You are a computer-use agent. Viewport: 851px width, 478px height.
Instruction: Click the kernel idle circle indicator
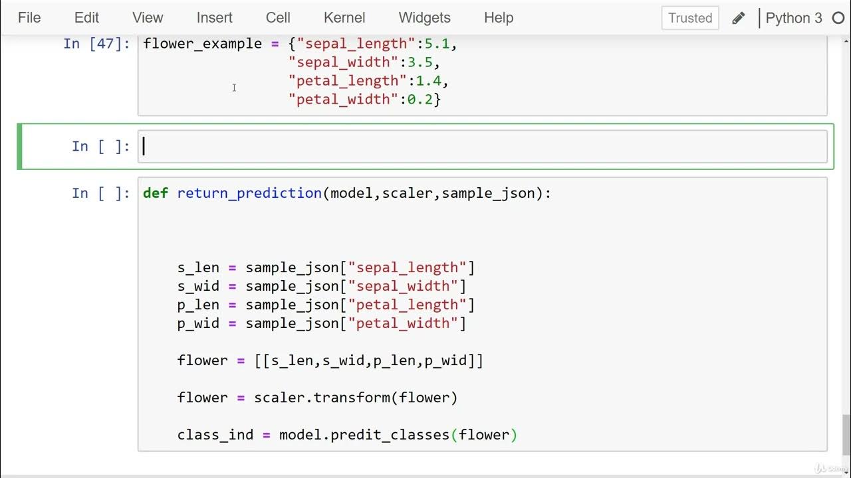[838, 19]
